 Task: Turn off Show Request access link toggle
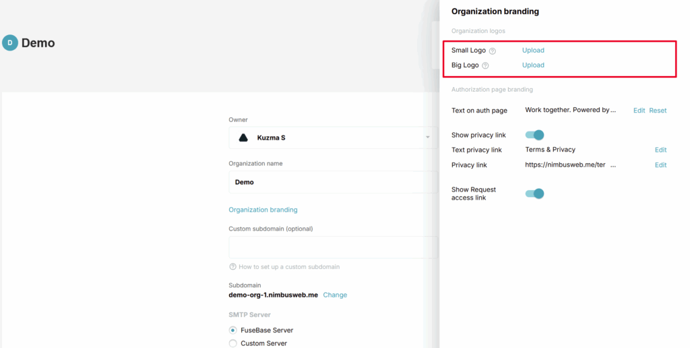(x=534, y=194)
